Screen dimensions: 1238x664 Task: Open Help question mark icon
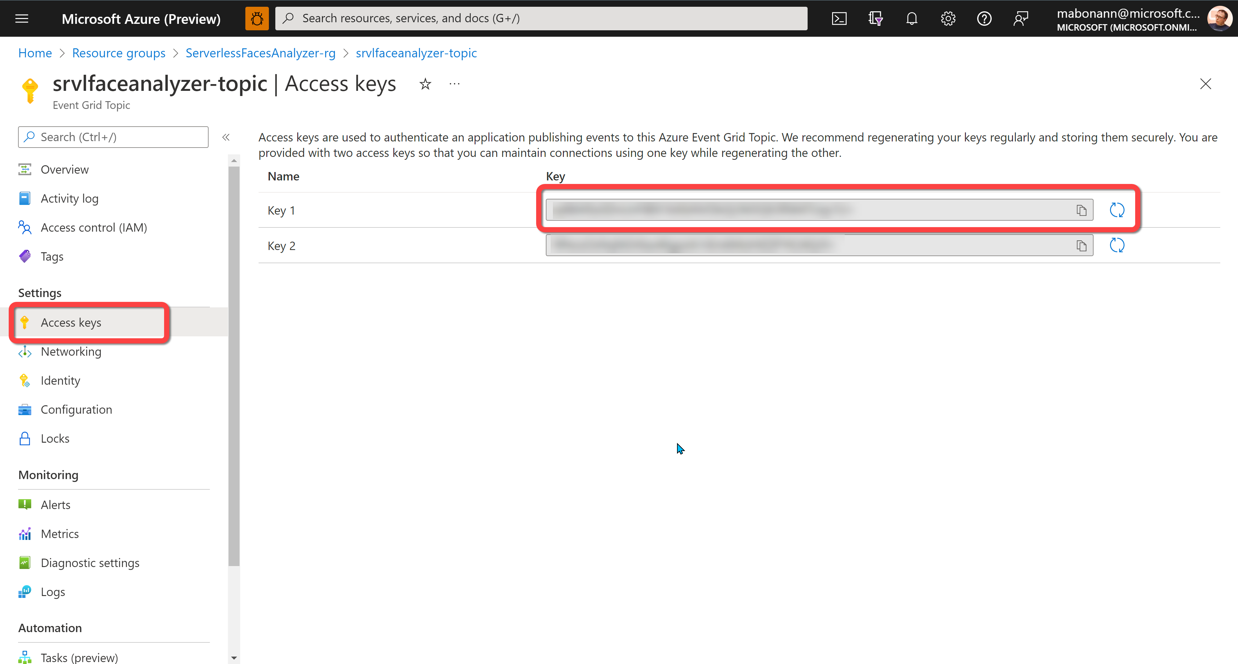point(984,19)
